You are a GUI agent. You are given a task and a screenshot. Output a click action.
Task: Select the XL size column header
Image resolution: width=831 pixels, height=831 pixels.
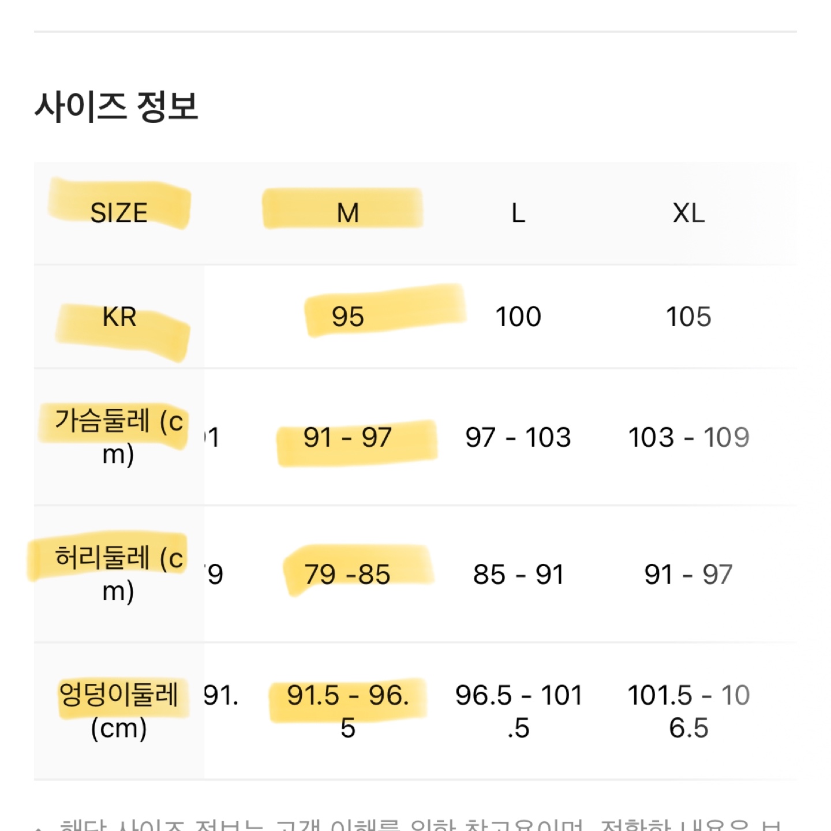[688, 213]
